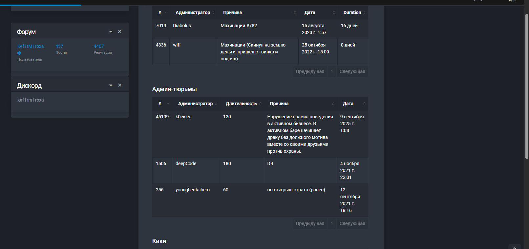Select page 1 in Админ-тюрьмы pagination

[x=332, y=223]
